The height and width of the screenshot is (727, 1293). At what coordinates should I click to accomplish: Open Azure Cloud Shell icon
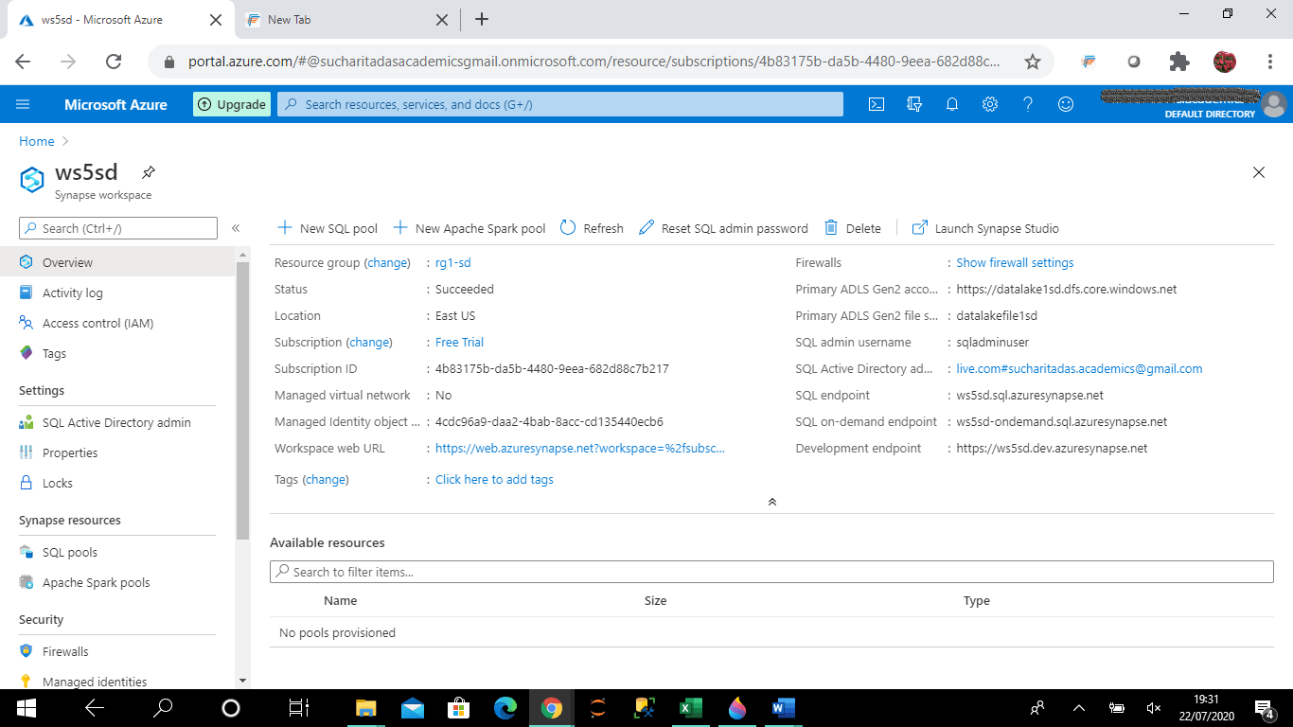(x=877, y=104)
